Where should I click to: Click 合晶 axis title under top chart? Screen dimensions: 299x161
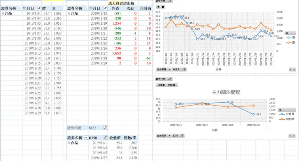218,69
